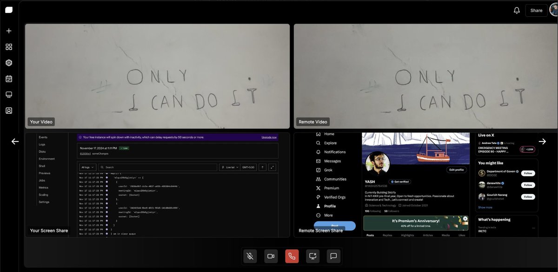The height and width of the screenshot is (272, 558).
Task: Follow Gourish Narang in You might like
Action: click(527, 197)
